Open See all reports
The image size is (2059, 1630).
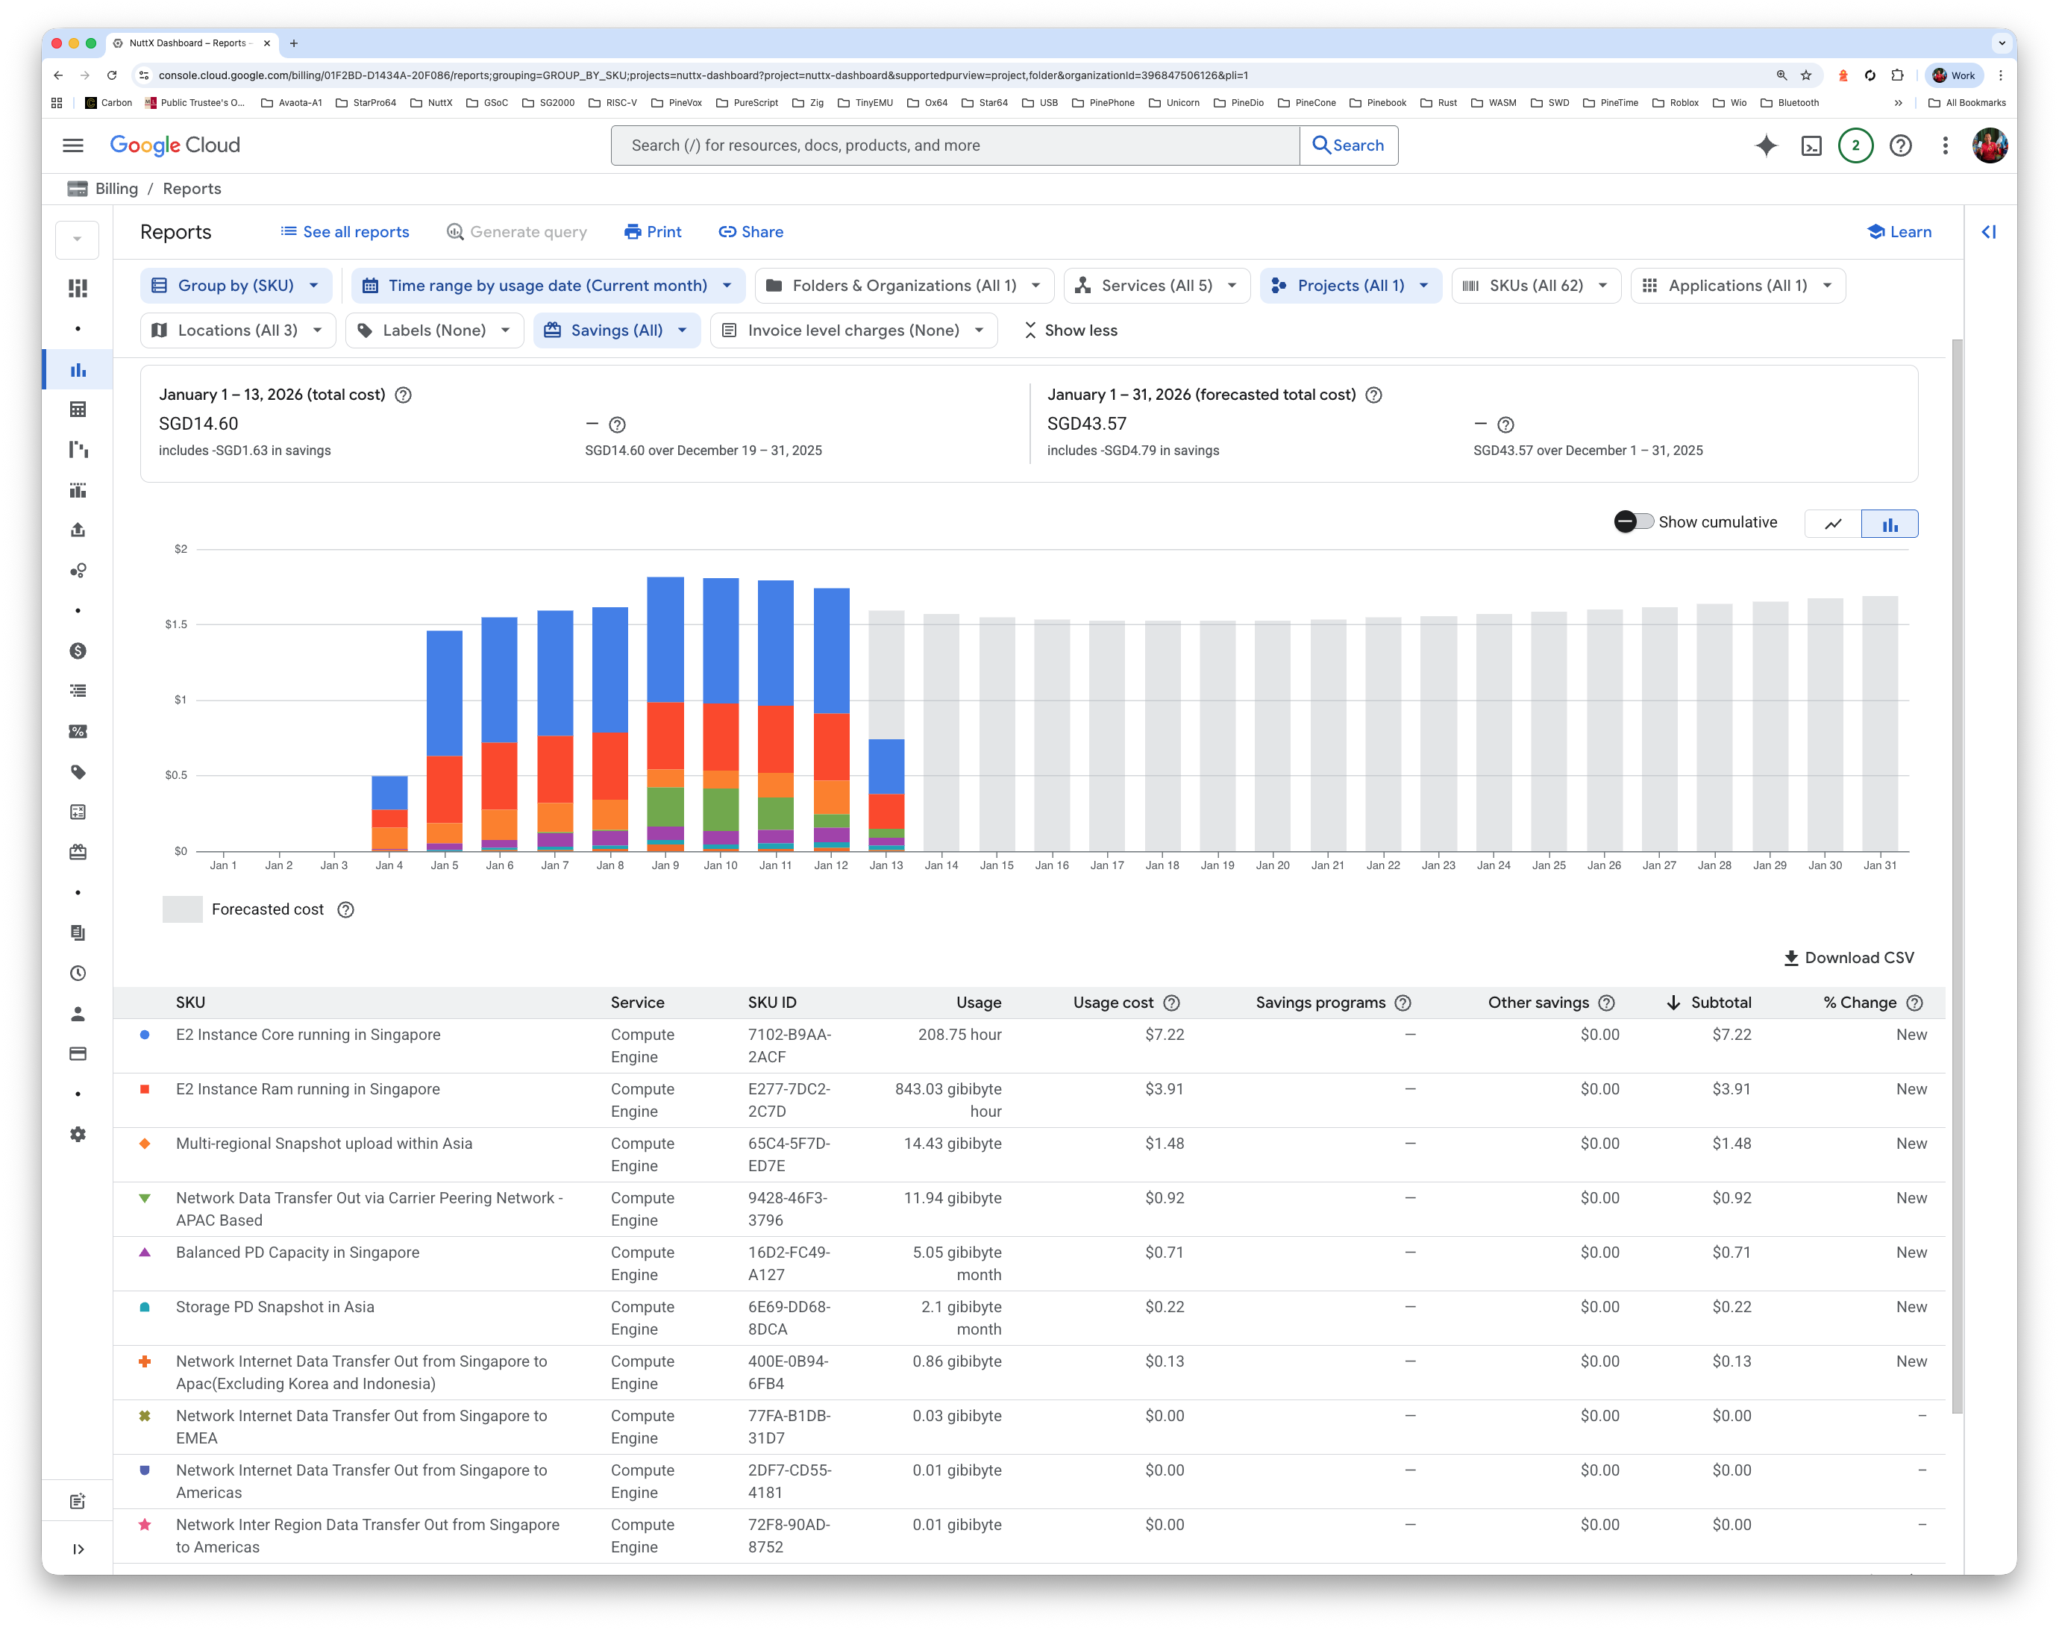(345, 232)
